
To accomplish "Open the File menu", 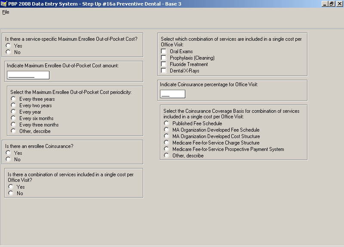I will pyautogui.click(x=6, y=12).
